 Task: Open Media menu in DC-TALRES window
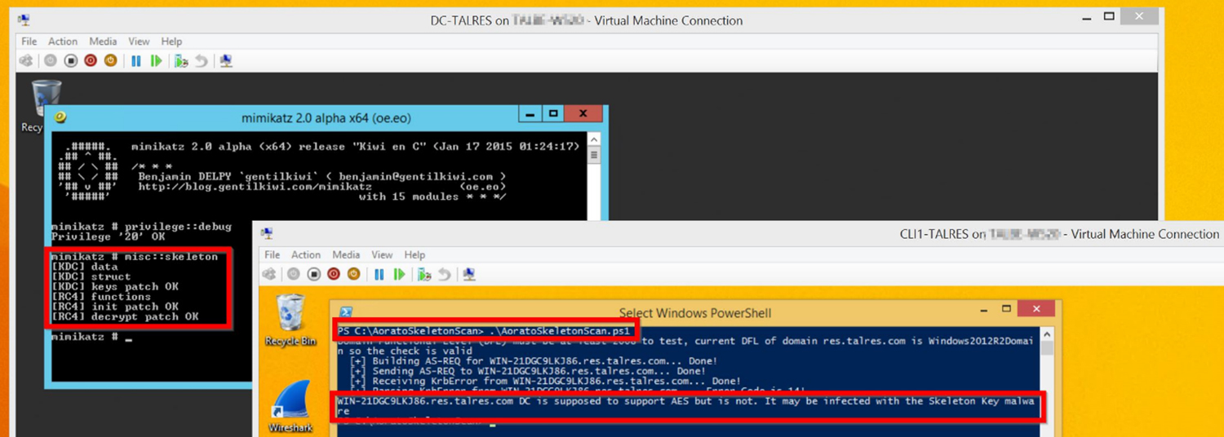click(103, 42)
